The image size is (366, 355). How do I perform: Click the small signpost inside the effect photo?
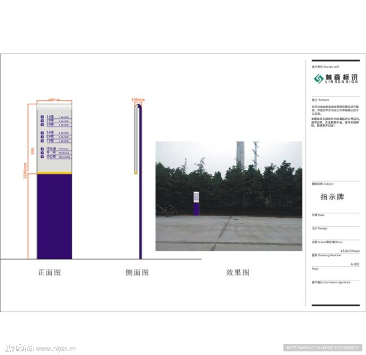(x=196, y=203)
